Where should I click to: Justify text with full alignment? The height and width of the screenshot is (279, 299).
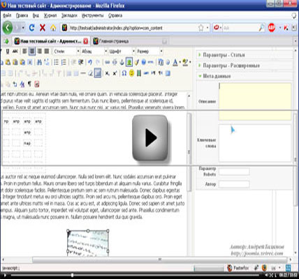[x=47, y=51]
